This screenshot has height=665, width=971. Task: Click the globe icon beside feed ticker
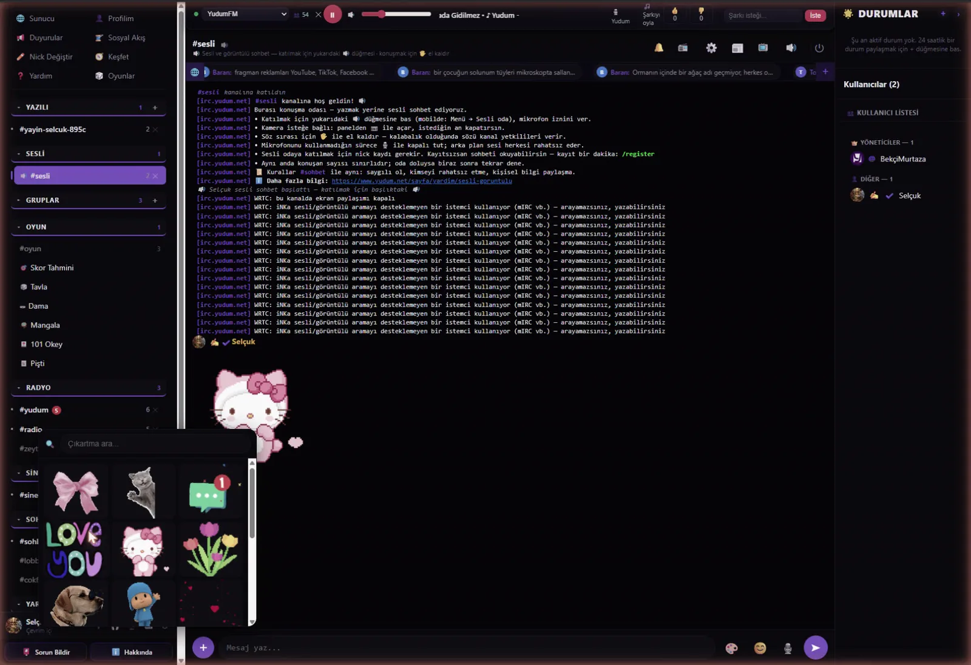click(x=194, y=72)
